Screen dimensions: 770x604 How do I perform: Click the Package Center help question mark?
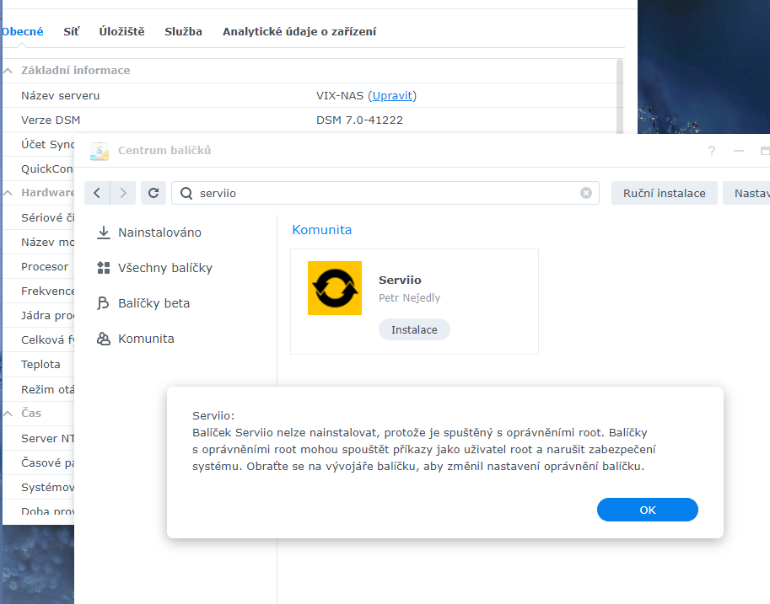(x=712, y=151)
